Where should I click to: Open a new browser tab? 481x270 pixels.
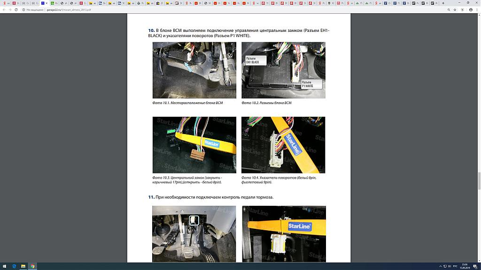tap(442, 3)
